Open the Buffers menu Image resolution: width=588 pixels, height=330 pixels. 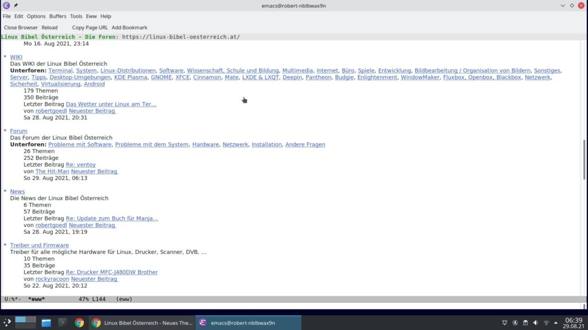[58, 16]
